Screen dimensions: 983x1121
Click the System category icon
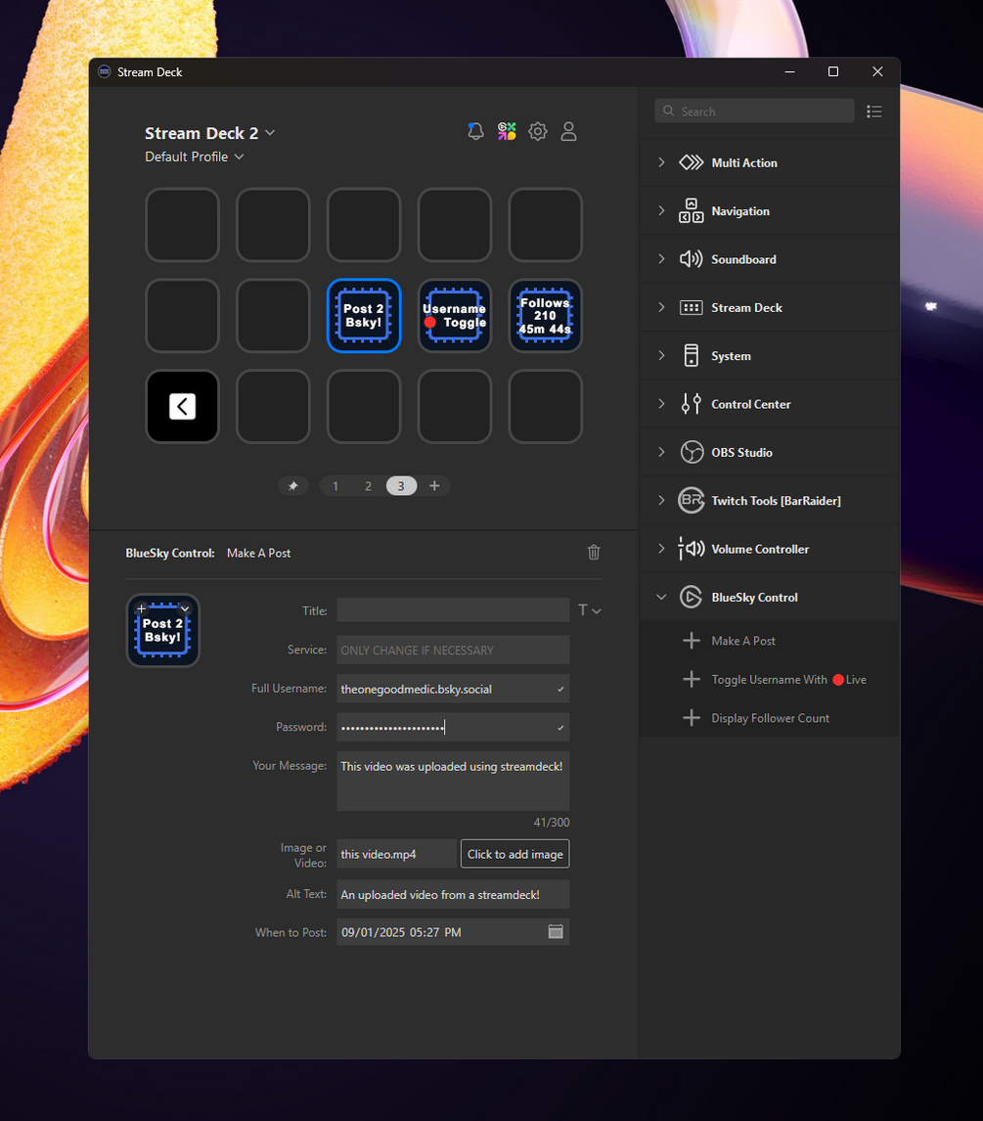692,356
